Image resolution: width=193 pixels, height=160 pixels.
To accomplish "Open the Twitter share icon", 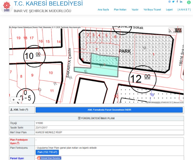I will click(x=173, y=2).
